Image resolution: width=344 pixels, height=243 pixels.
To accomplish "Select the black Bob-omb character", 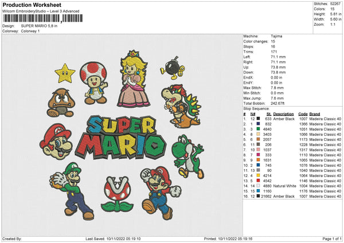I will [x=173, y=68].
